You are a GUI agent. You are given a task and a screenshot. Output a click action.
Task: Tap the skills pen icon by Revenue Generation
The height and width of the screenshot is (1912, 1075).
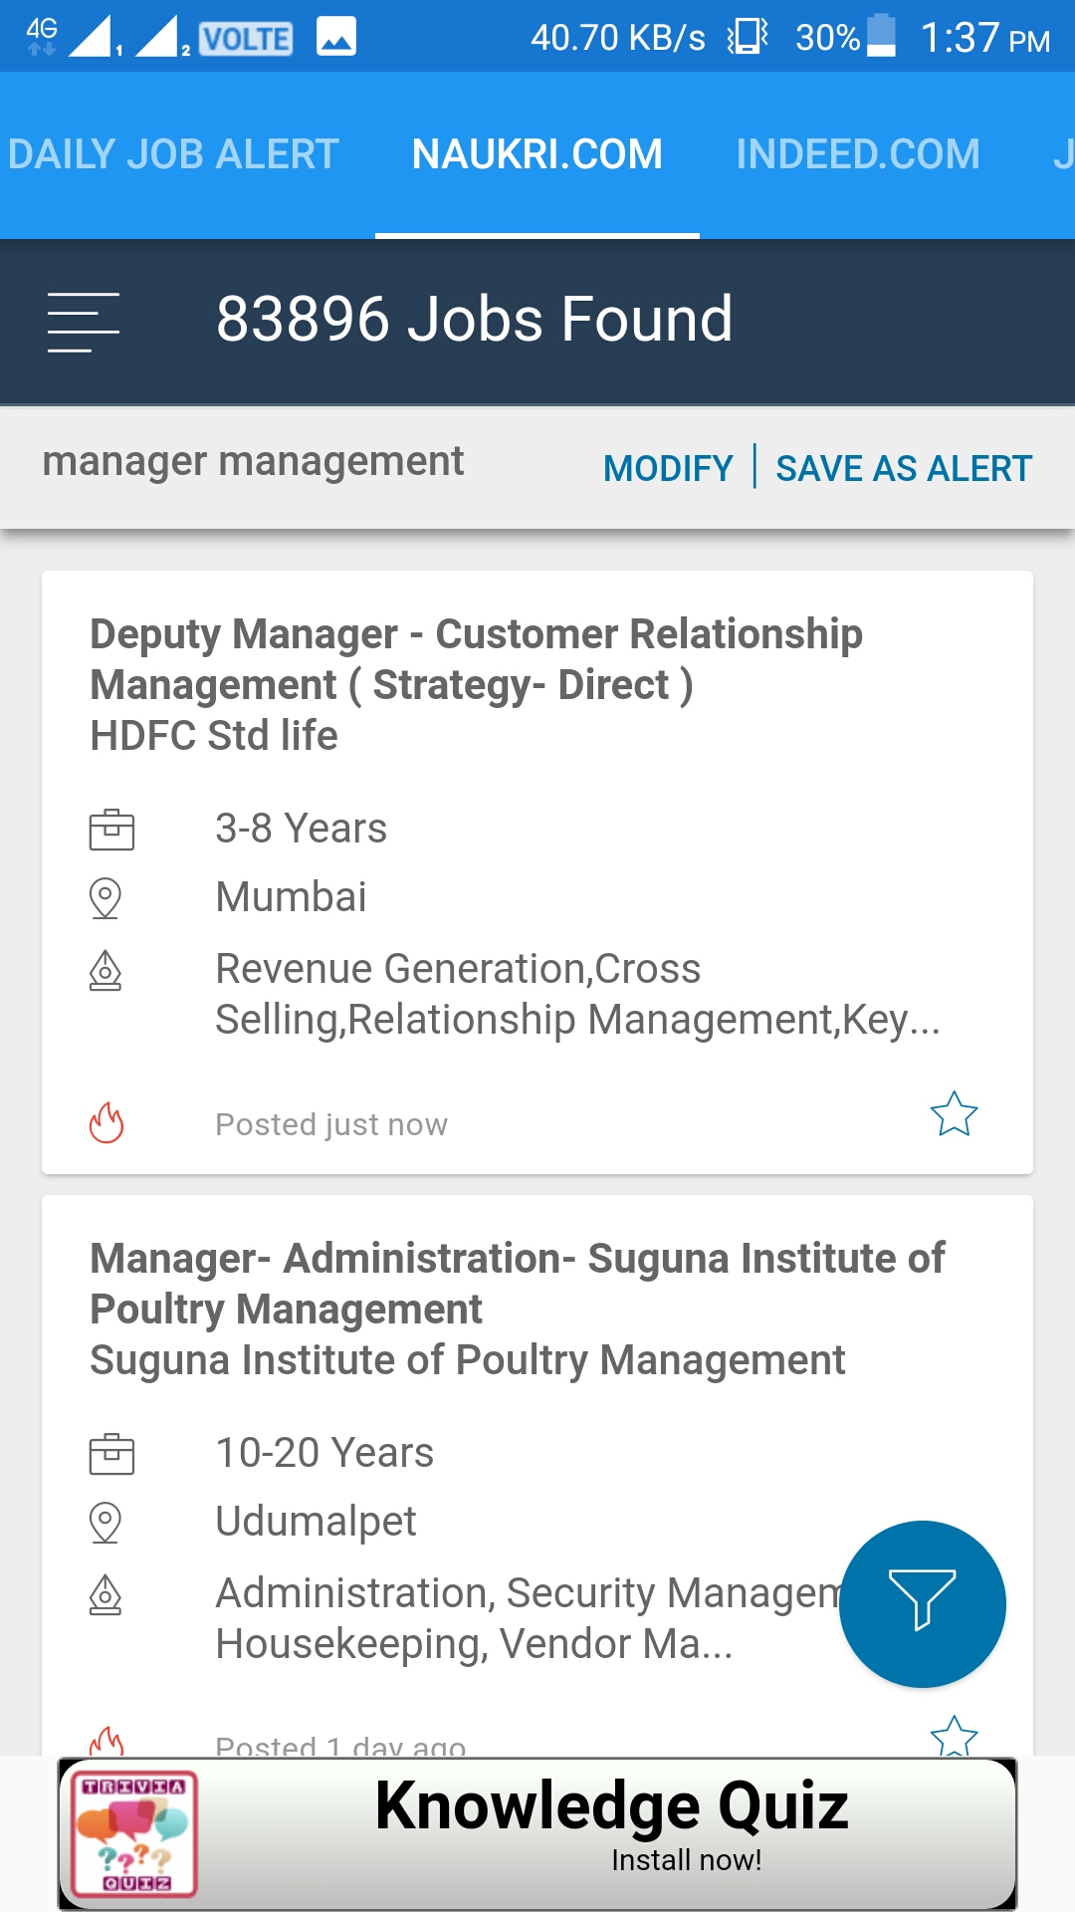tap(106, 971)
